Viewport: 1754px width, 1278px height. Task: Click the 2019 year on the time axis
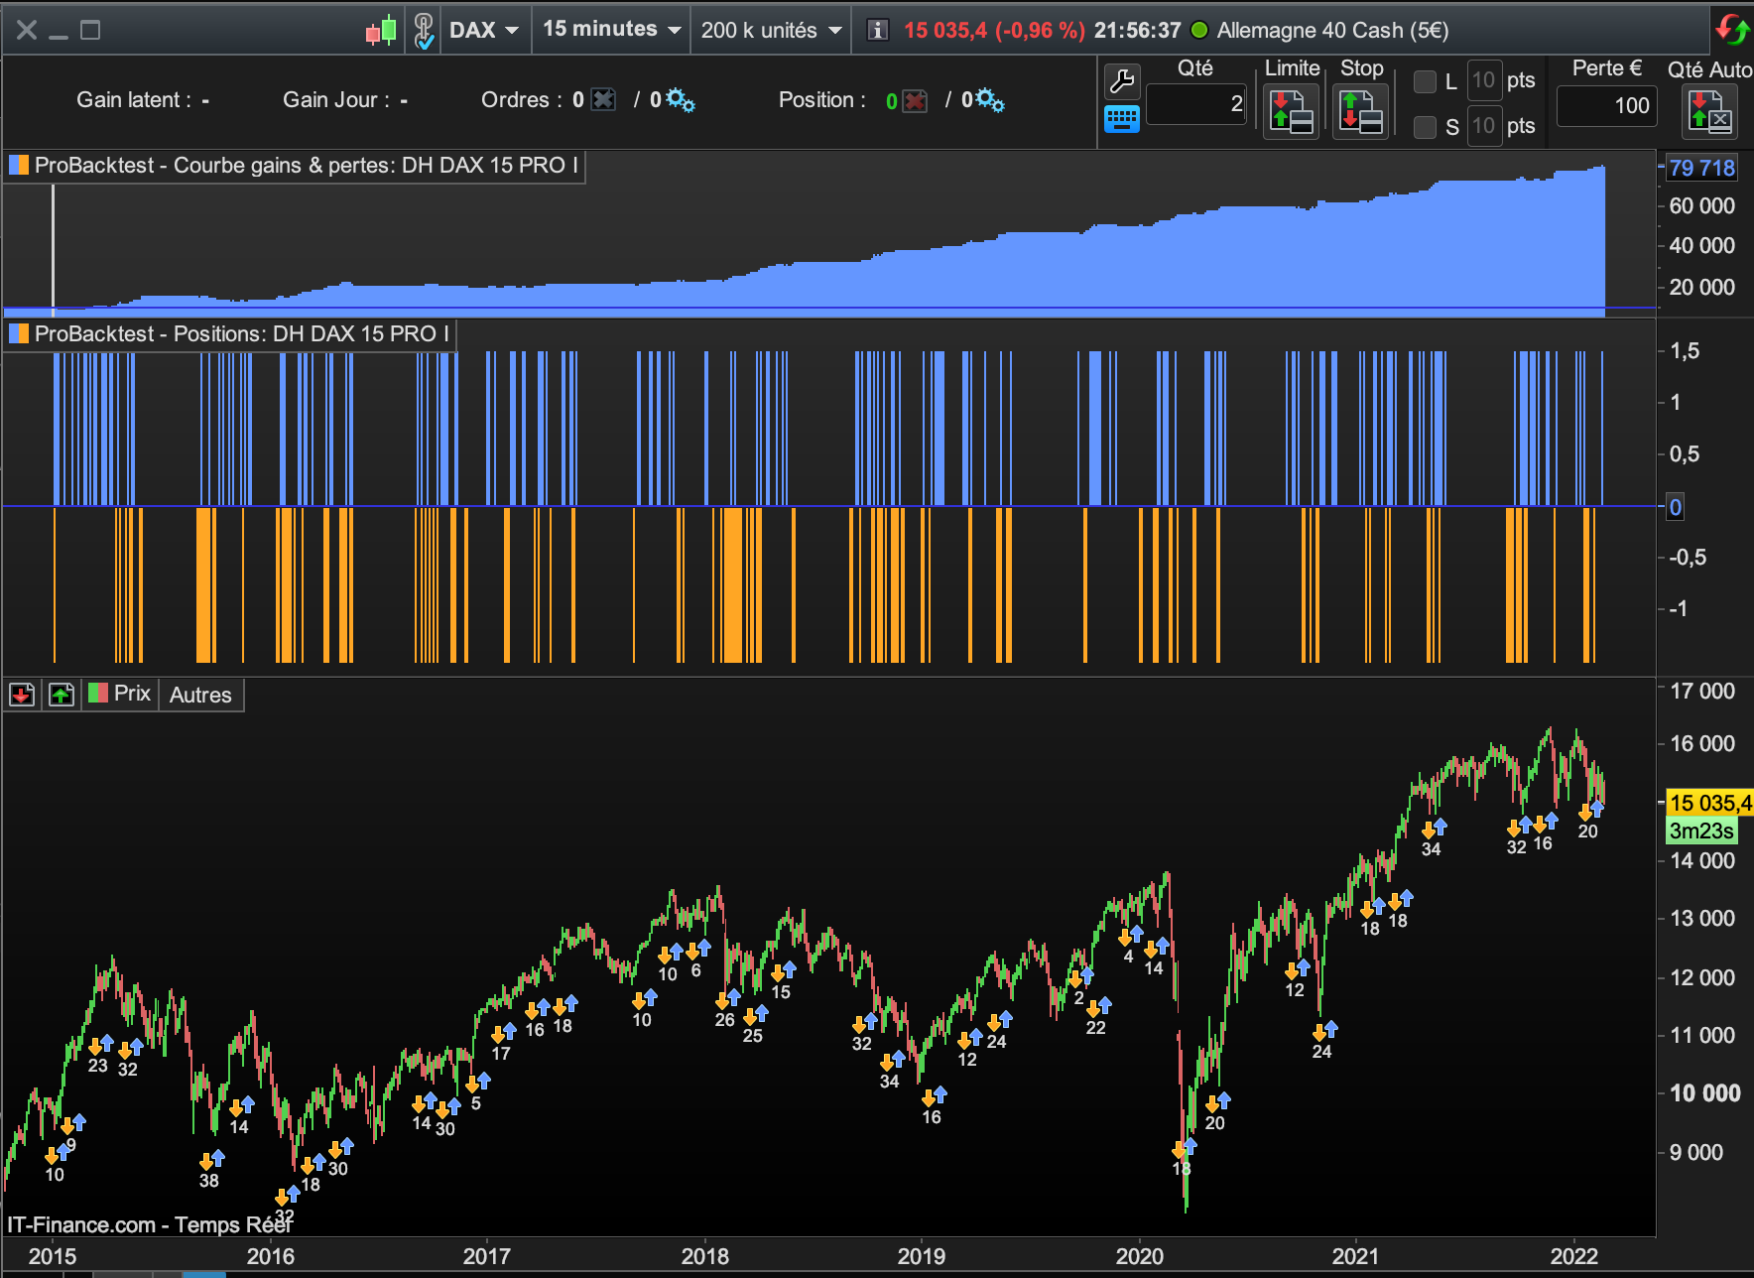[x=921, y=1256]
